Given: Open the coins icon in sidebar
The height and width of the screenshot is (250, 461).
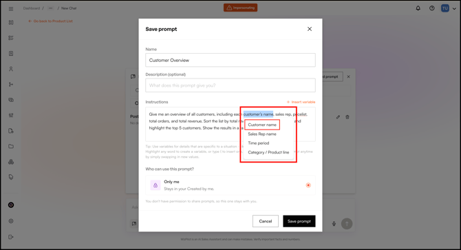Looking at the screenshot, I should pos(11,100).
